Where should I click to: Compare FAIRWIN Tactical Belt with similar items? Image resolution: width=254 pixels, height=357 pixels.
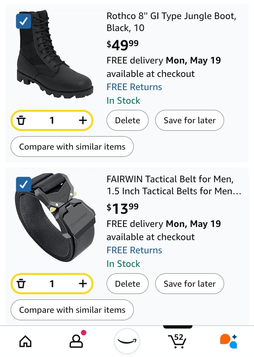[x=72, y=310]
